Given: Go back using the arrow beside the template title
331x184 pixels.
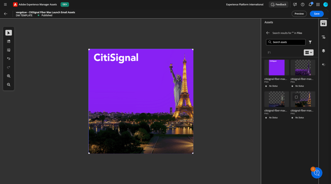Looking at the screenshot, I should coord(6,14).
